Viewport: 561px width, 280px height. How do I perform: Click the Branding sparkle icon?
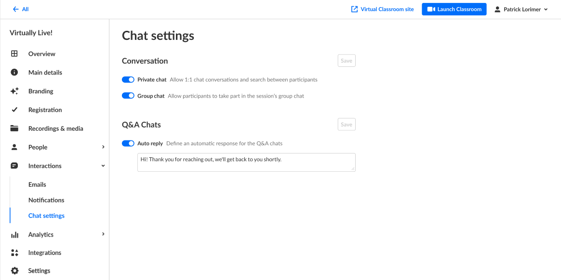14,91
